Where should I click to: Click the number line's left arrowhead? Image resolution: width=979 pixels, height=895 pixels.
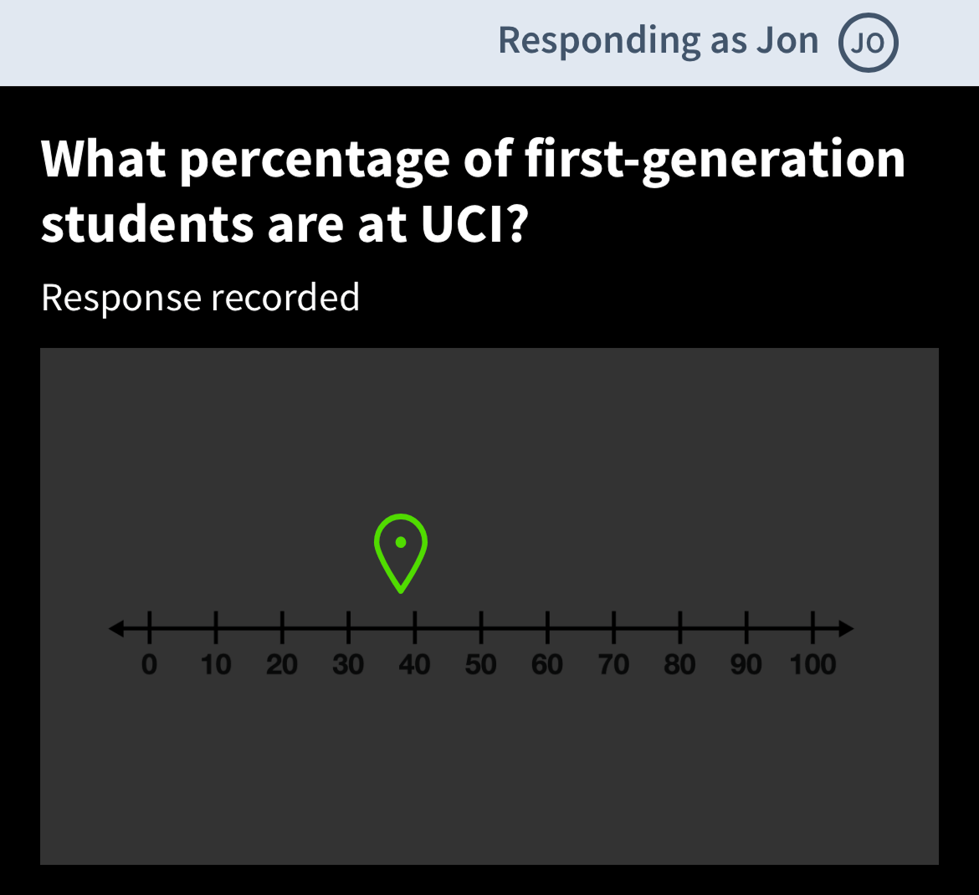(117, 628)
